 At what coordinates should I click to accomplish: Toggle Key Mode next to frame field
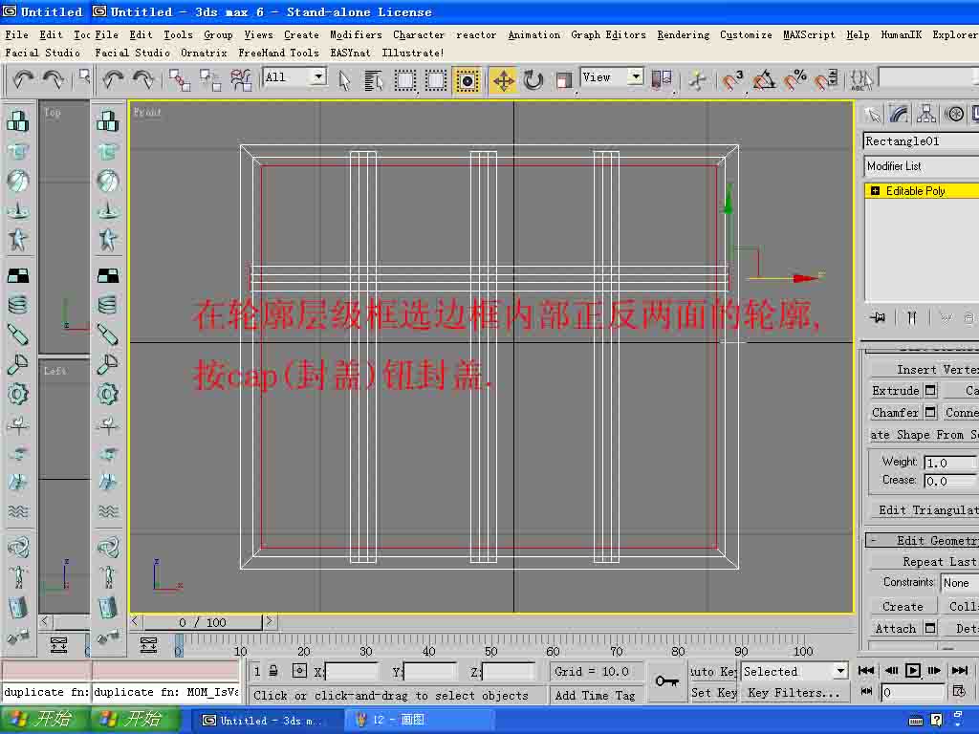tap(866, 691)
